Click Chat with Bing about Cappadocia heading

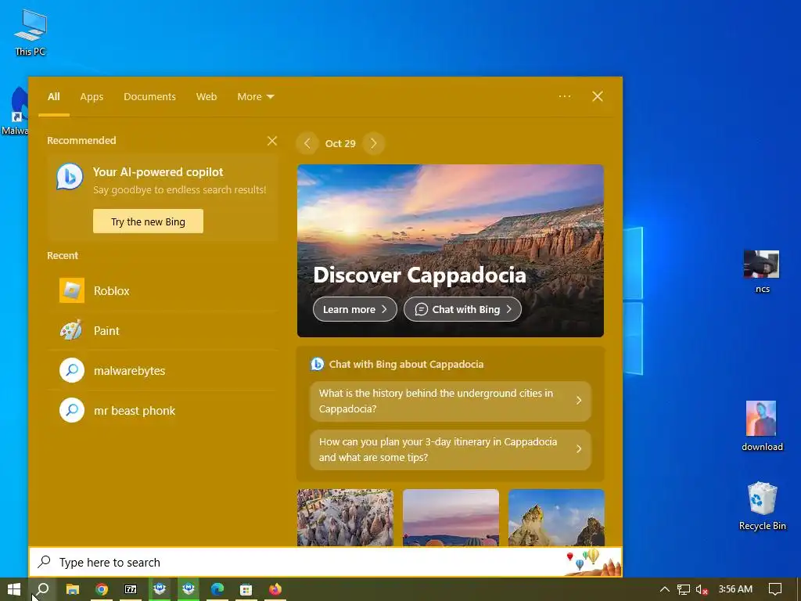pos(406,364)
